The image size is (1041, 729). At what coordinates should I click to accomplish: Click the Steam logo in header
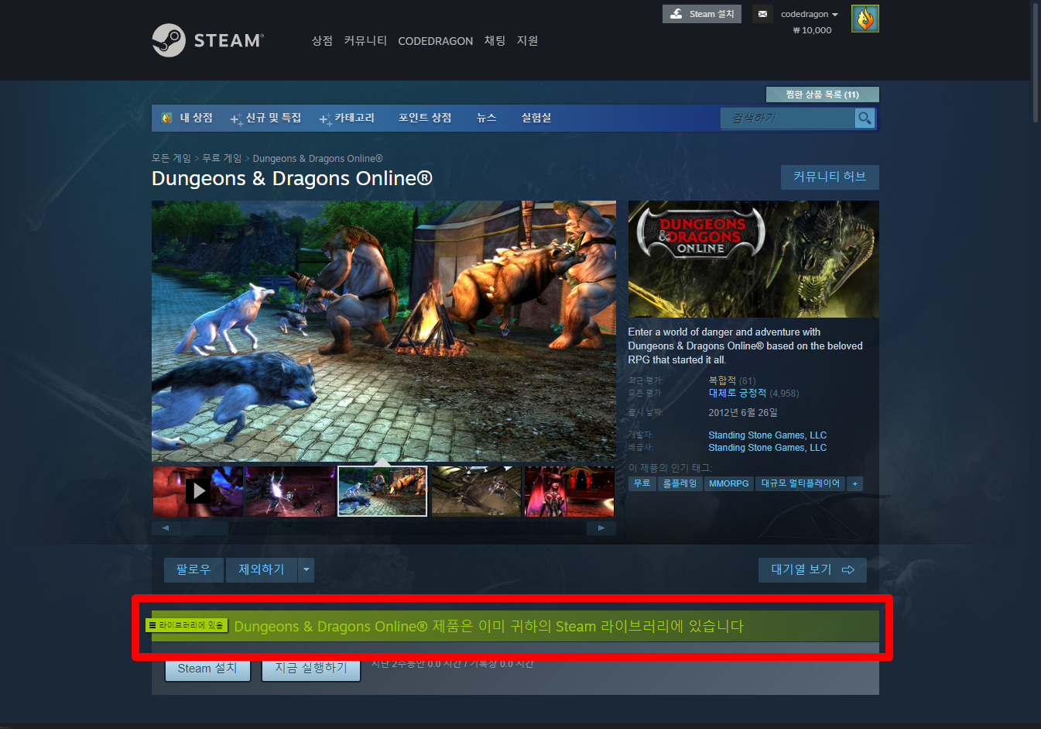click(x=208, y=40)
